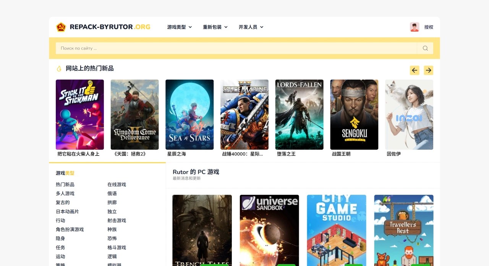Click the next carousel arrow button
This screenshot has width=489, height=266.
pyautogui.click(x=428, y=70)
